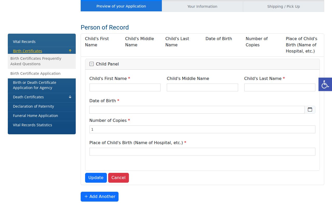Click the Date of Birth input
The width and height of the screenshot is (332, 207).
point(197,110)
